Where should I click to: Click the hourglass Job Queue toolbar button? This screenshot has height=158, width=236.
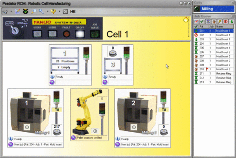pos(208,22)
